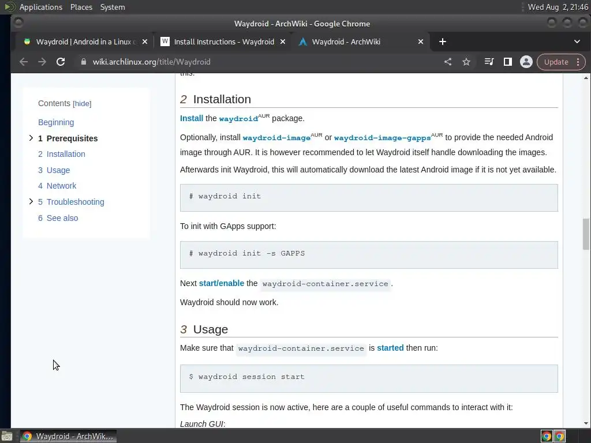Go back to previous page in Chrome
The height and width of the screenshot is (443, 591).
pyautogui.click(x=23, y=62)
